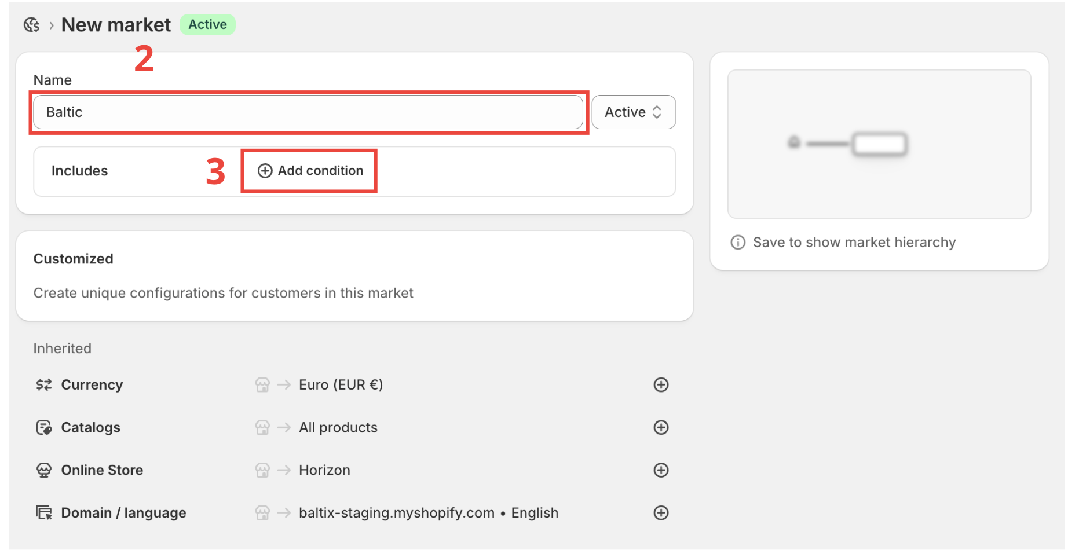This screenshot has width=1068, height=550.
Task: Open the Active status dropdown
Action: coord(634,112)
